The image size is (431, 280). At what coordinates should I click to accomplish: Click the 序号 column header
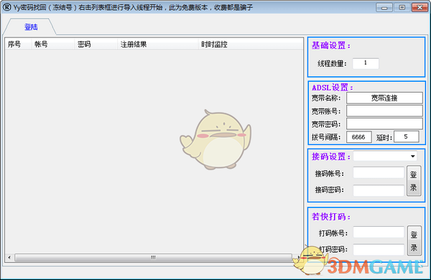pos(18,45)
